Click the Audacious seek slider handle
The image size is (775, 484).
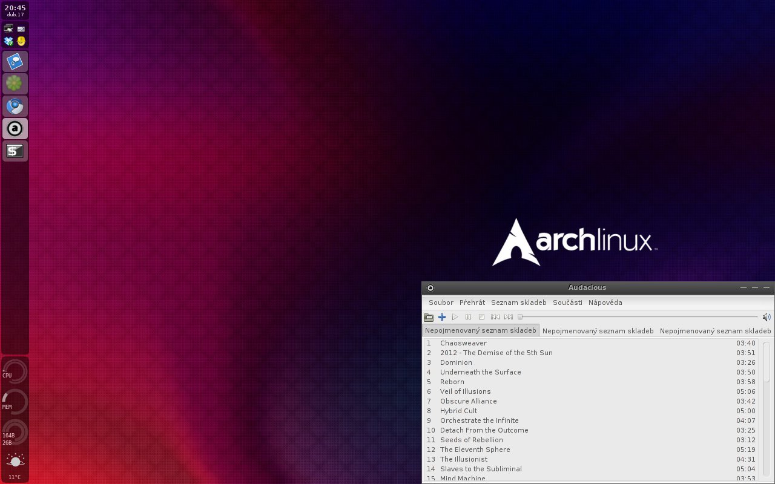[x=520, y=317]
